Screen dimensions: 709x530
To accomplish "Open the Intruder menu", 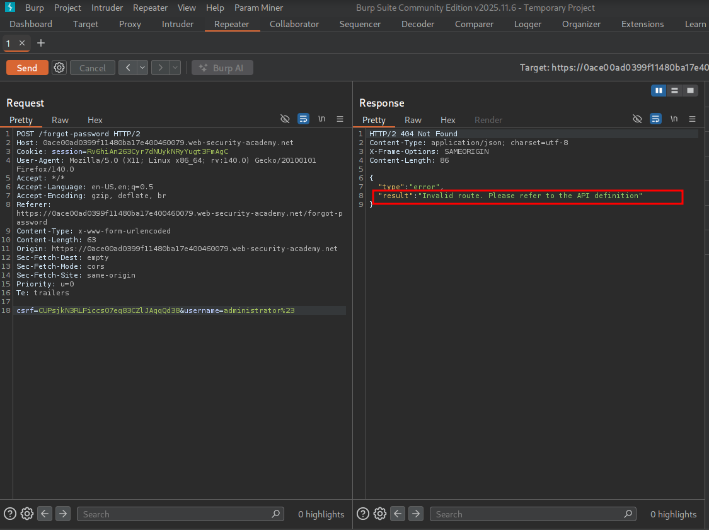I will pyautogui.click(x=107, y=8).
